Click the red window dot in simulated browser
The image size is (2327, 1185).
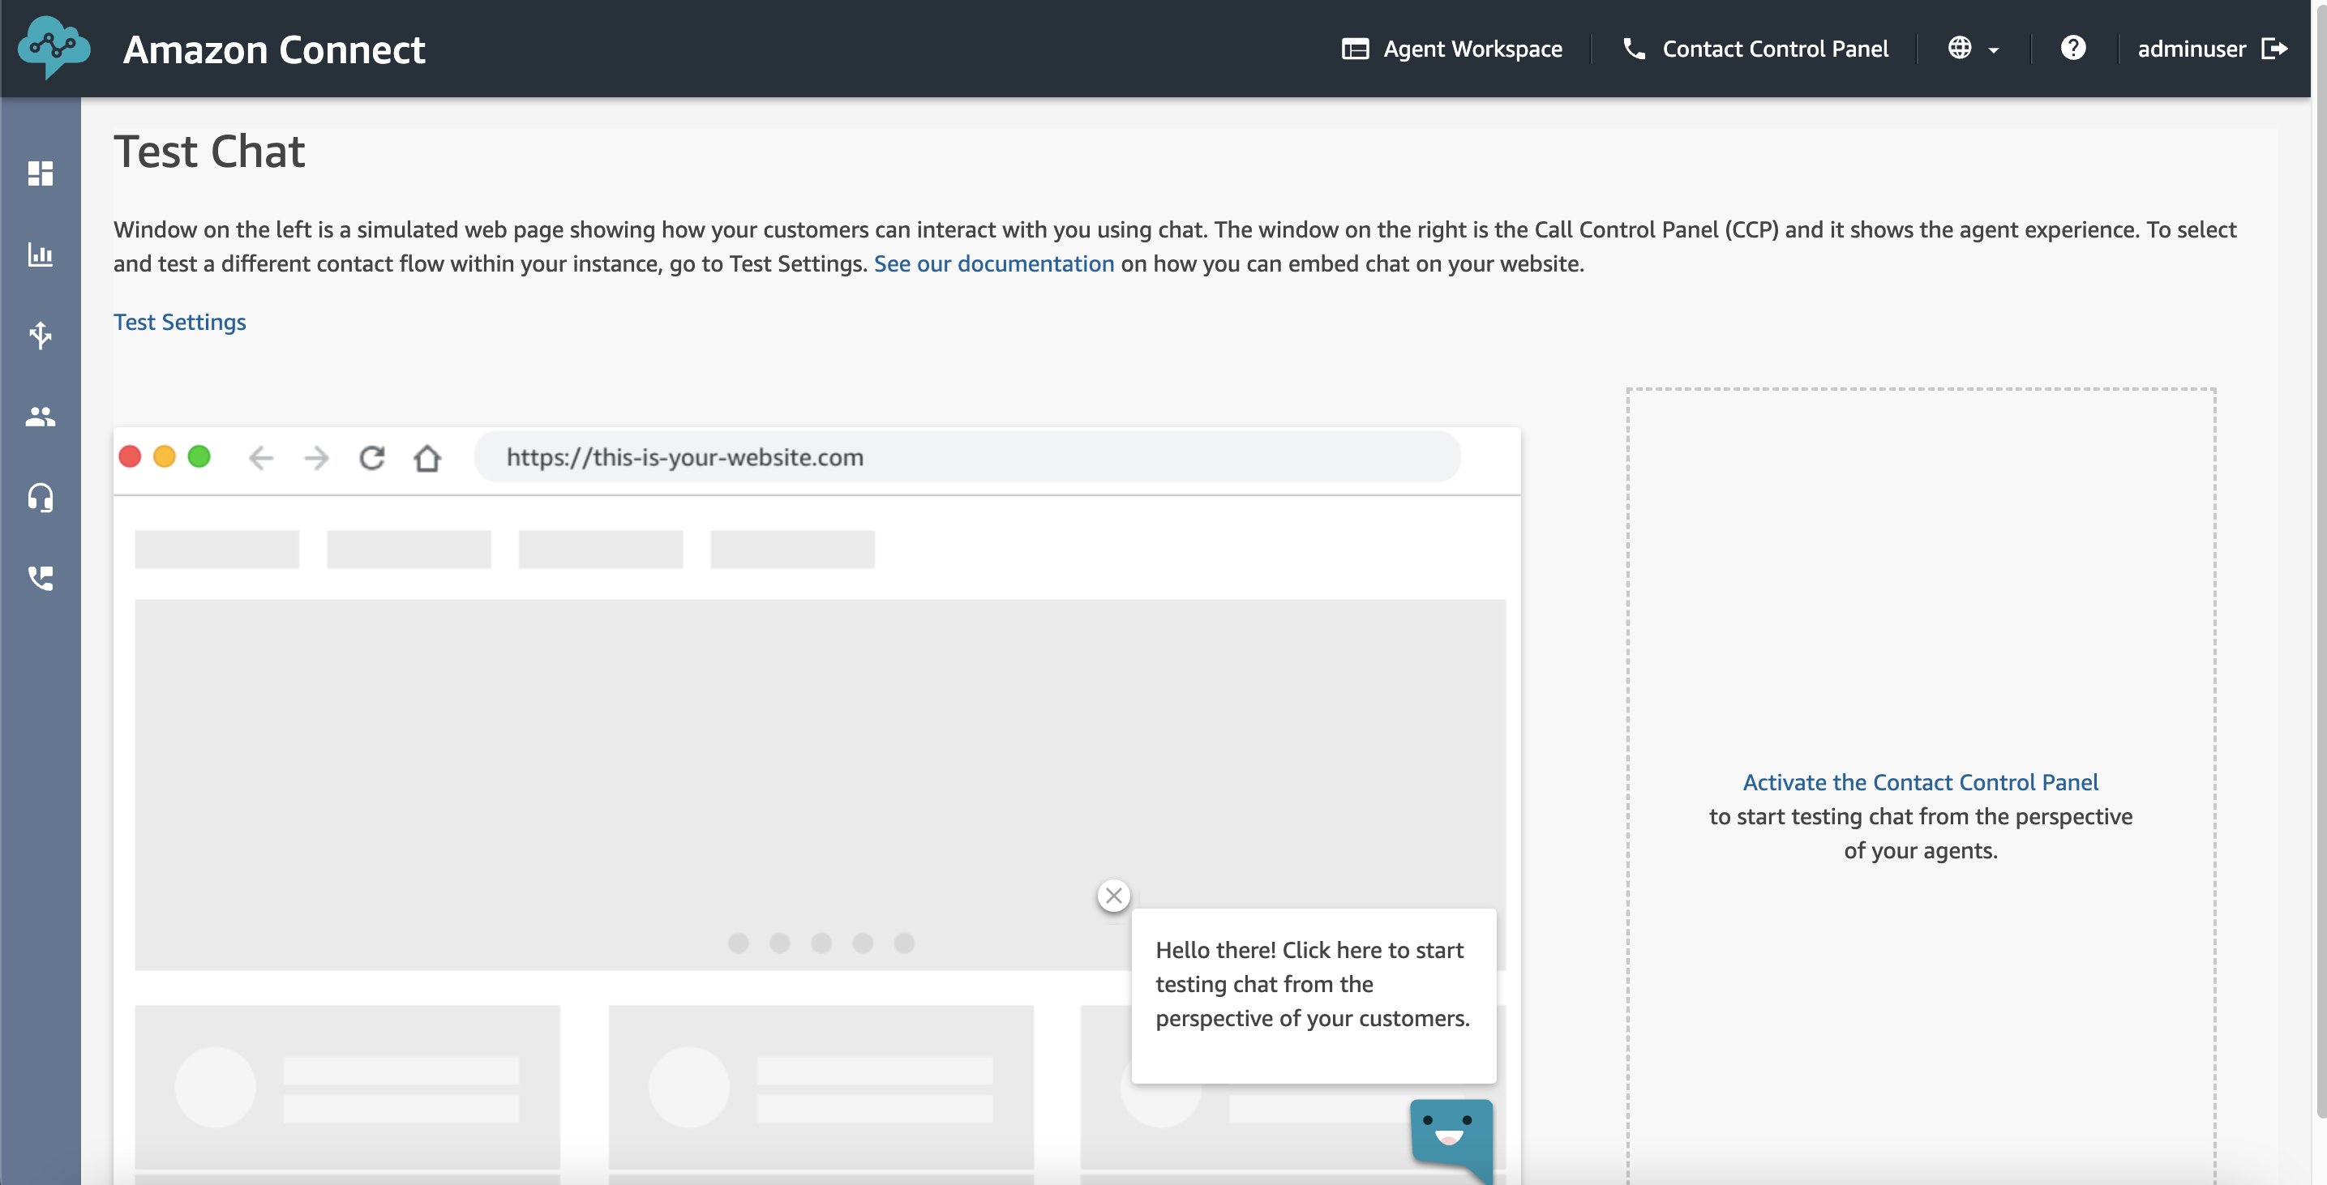(130, 457)
